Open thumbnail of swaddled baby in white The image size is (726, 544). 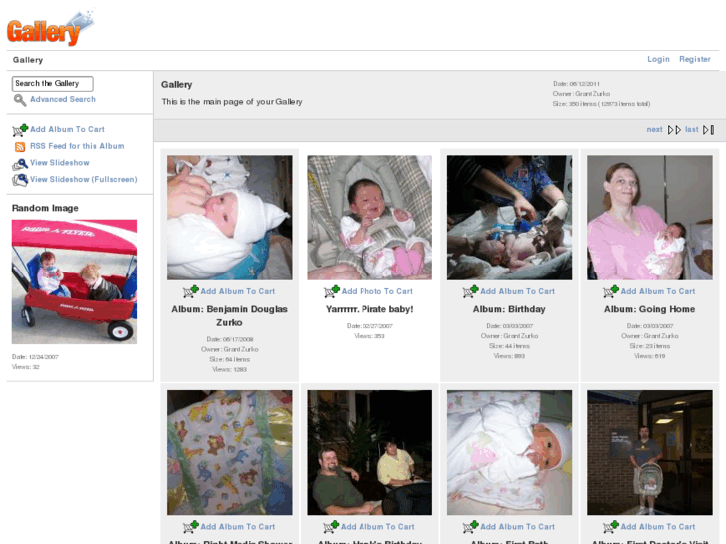[509, 453]
